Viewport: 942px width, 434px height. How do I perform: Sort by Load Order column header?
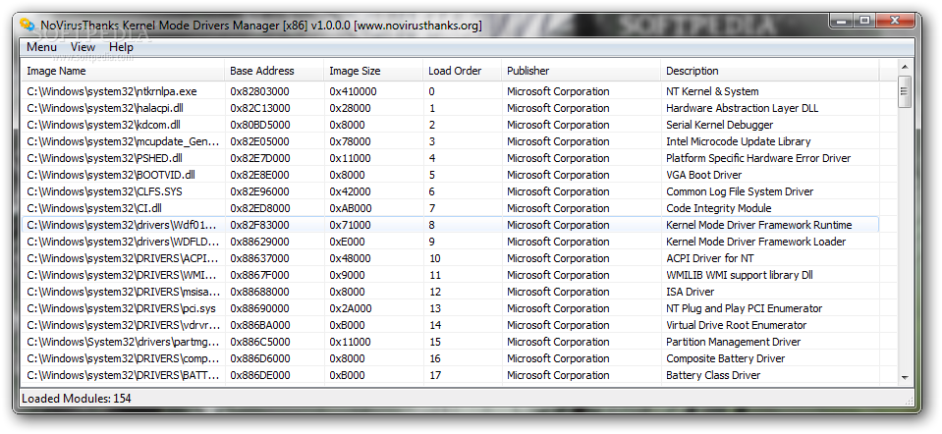click(x=462, y=71)
